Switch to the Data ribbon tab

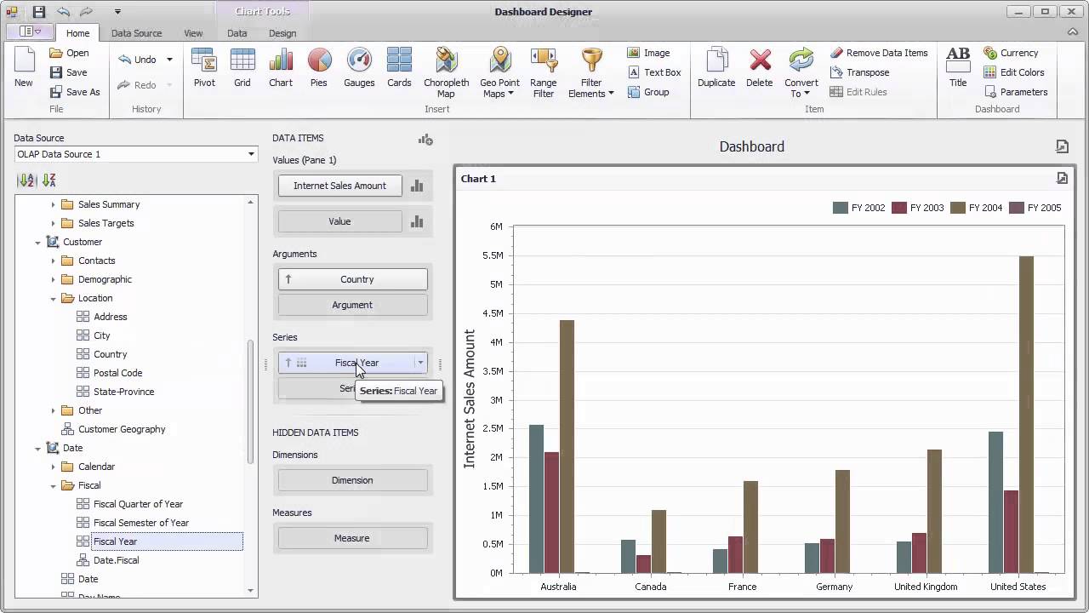pos(237,33)
